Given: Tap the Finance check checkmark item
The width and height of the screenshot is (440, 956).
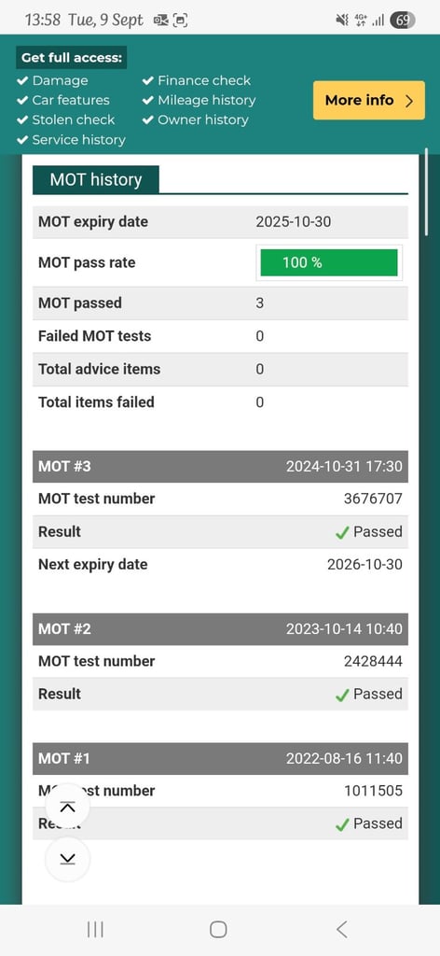Looking at the screenshot, I should [x=197, y=80].
